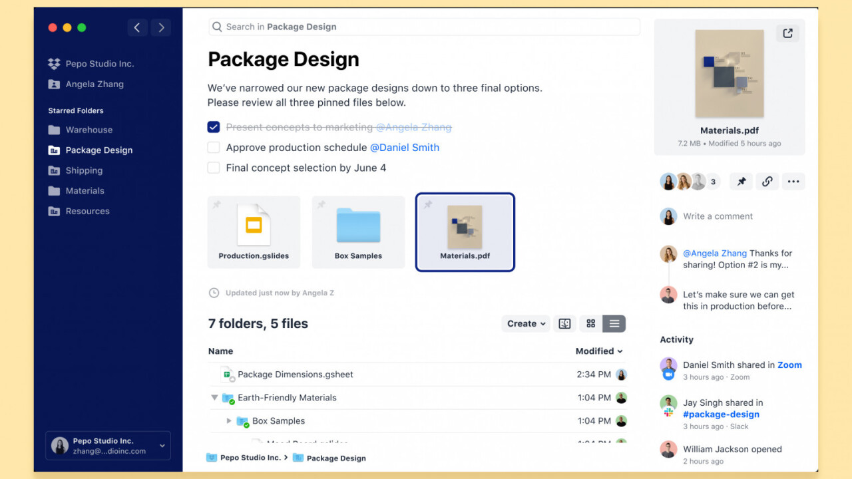Open the three-dots more options menu
This screenshot has height=479, width=852.
(x=793, y=182)
